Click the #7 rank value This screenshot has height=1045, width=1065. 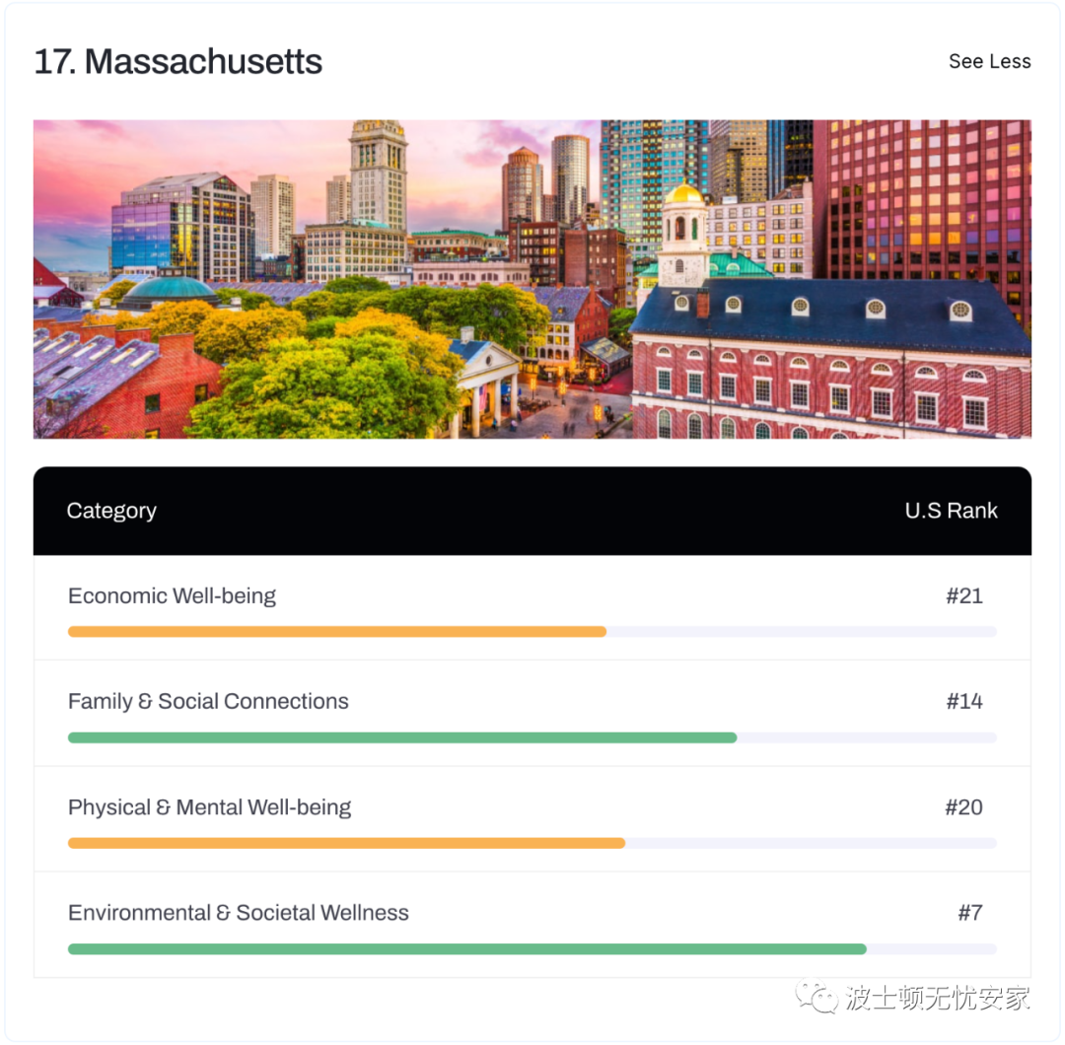970,913
